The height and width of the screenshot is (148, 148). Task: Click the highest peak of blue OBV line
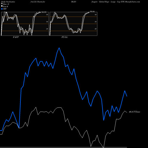pos(59,48)
